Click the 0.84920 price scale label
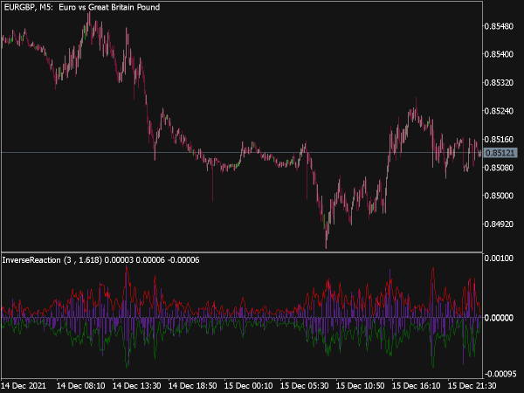The width and height of the screenshot is (524, 393). coord(499,224)
